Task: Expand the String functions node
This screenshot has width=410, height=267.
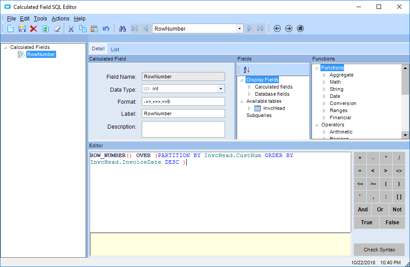Action: (324, 89)
